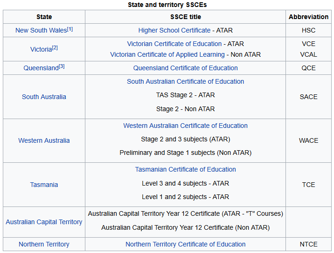
Task: Open Northern Territory Certificate of Education link
Action: 185,244
